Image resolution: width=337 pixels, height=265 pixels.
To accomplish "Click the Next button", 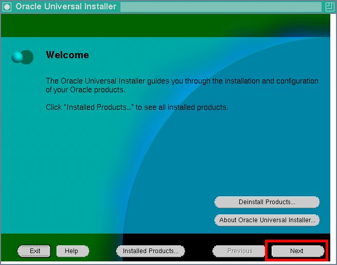I will tap(298, 251).
